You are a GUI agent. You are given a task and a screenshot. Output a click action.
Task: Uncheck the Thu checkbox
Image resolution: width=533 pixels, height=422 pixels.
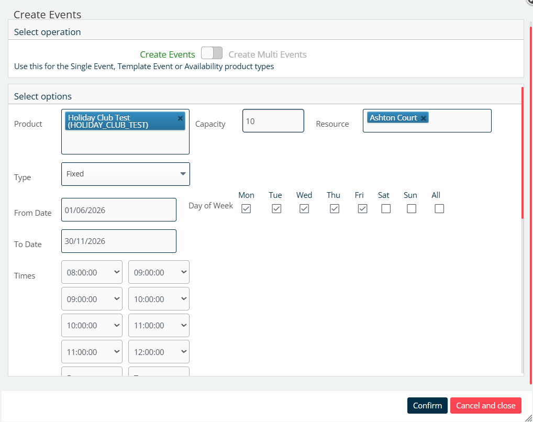[335, 208]
